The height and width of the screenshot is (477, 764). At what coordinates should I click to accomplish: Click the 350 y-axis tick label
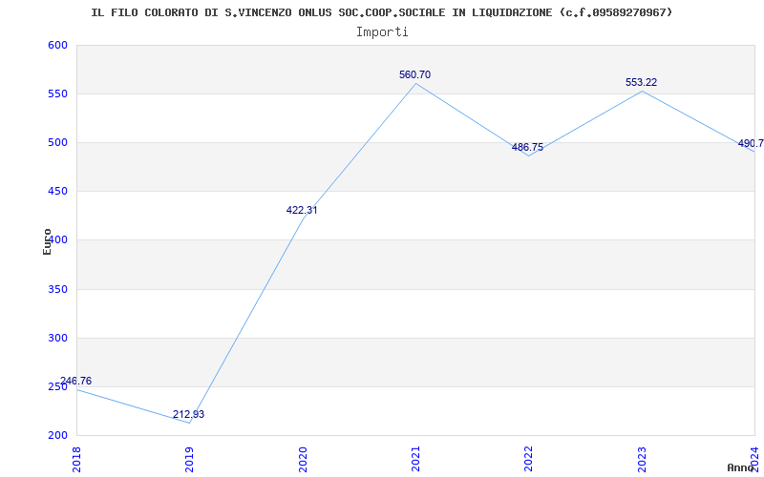click(57, 290)
